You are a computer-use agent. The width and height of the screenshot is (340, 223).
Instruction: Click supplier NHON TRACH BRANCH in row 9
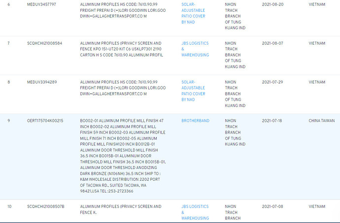[235, 133]
